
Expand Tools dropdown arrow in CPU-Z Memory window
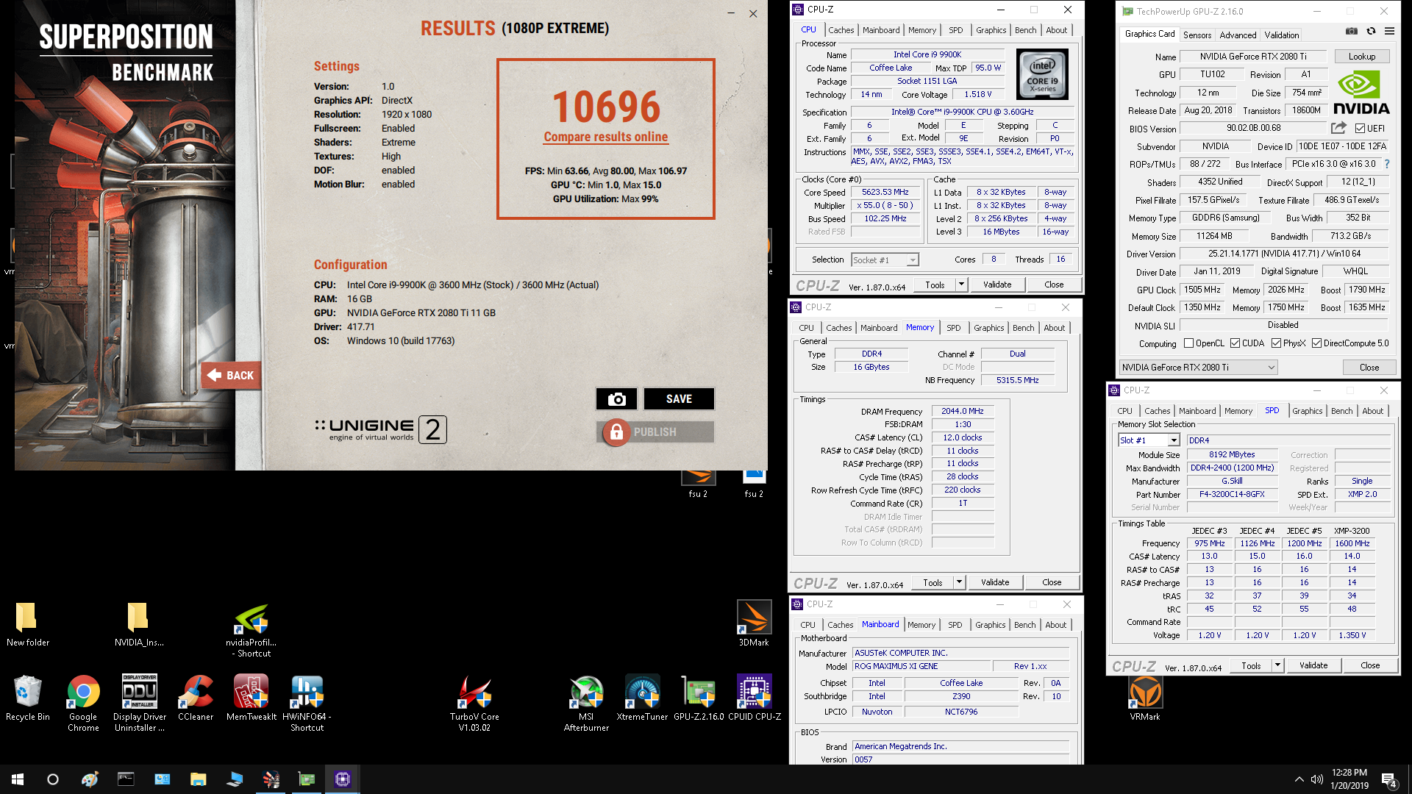click(958, 582)
